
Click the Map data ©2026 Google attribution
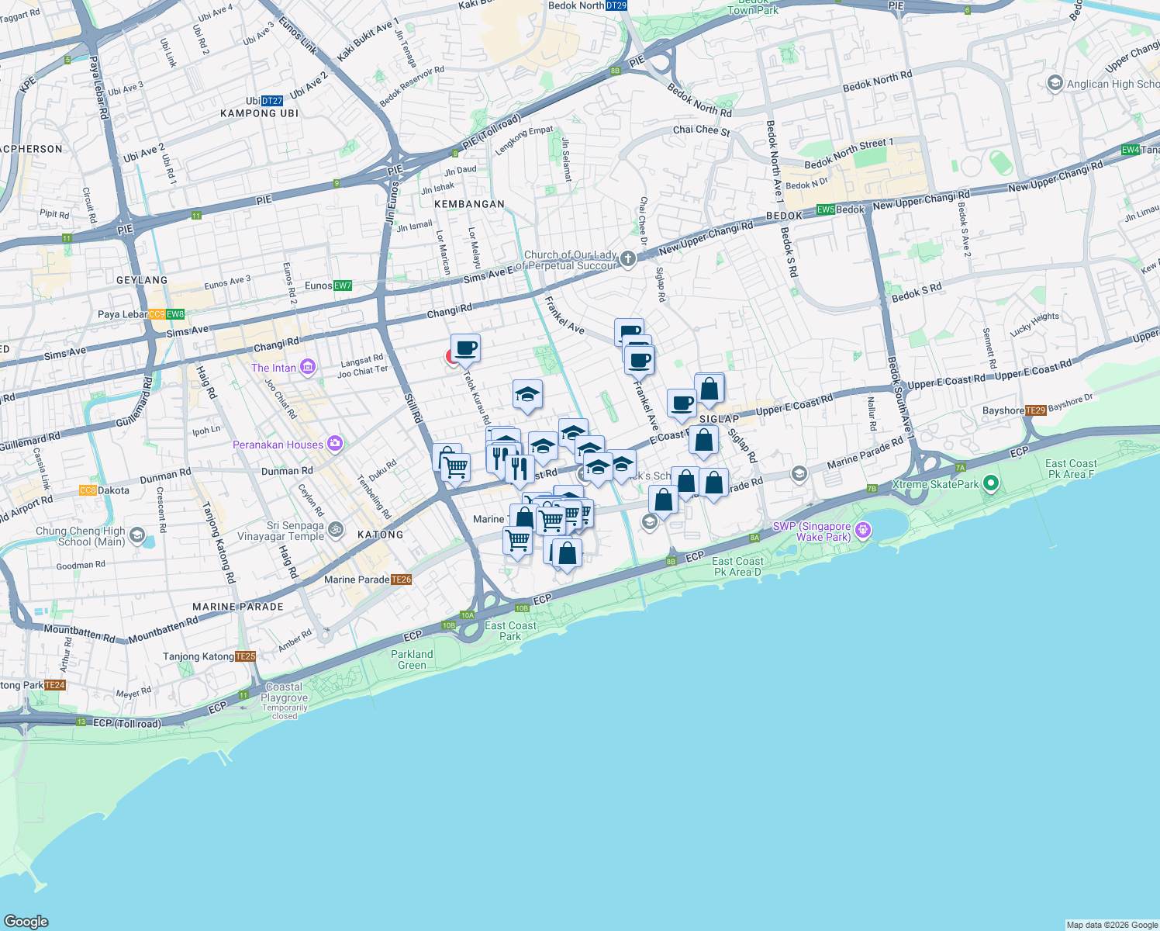click(1112, 925)
